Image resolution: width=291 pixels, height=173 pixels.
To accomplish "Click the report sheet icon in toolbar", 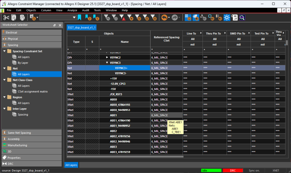I will coord(234,18).
